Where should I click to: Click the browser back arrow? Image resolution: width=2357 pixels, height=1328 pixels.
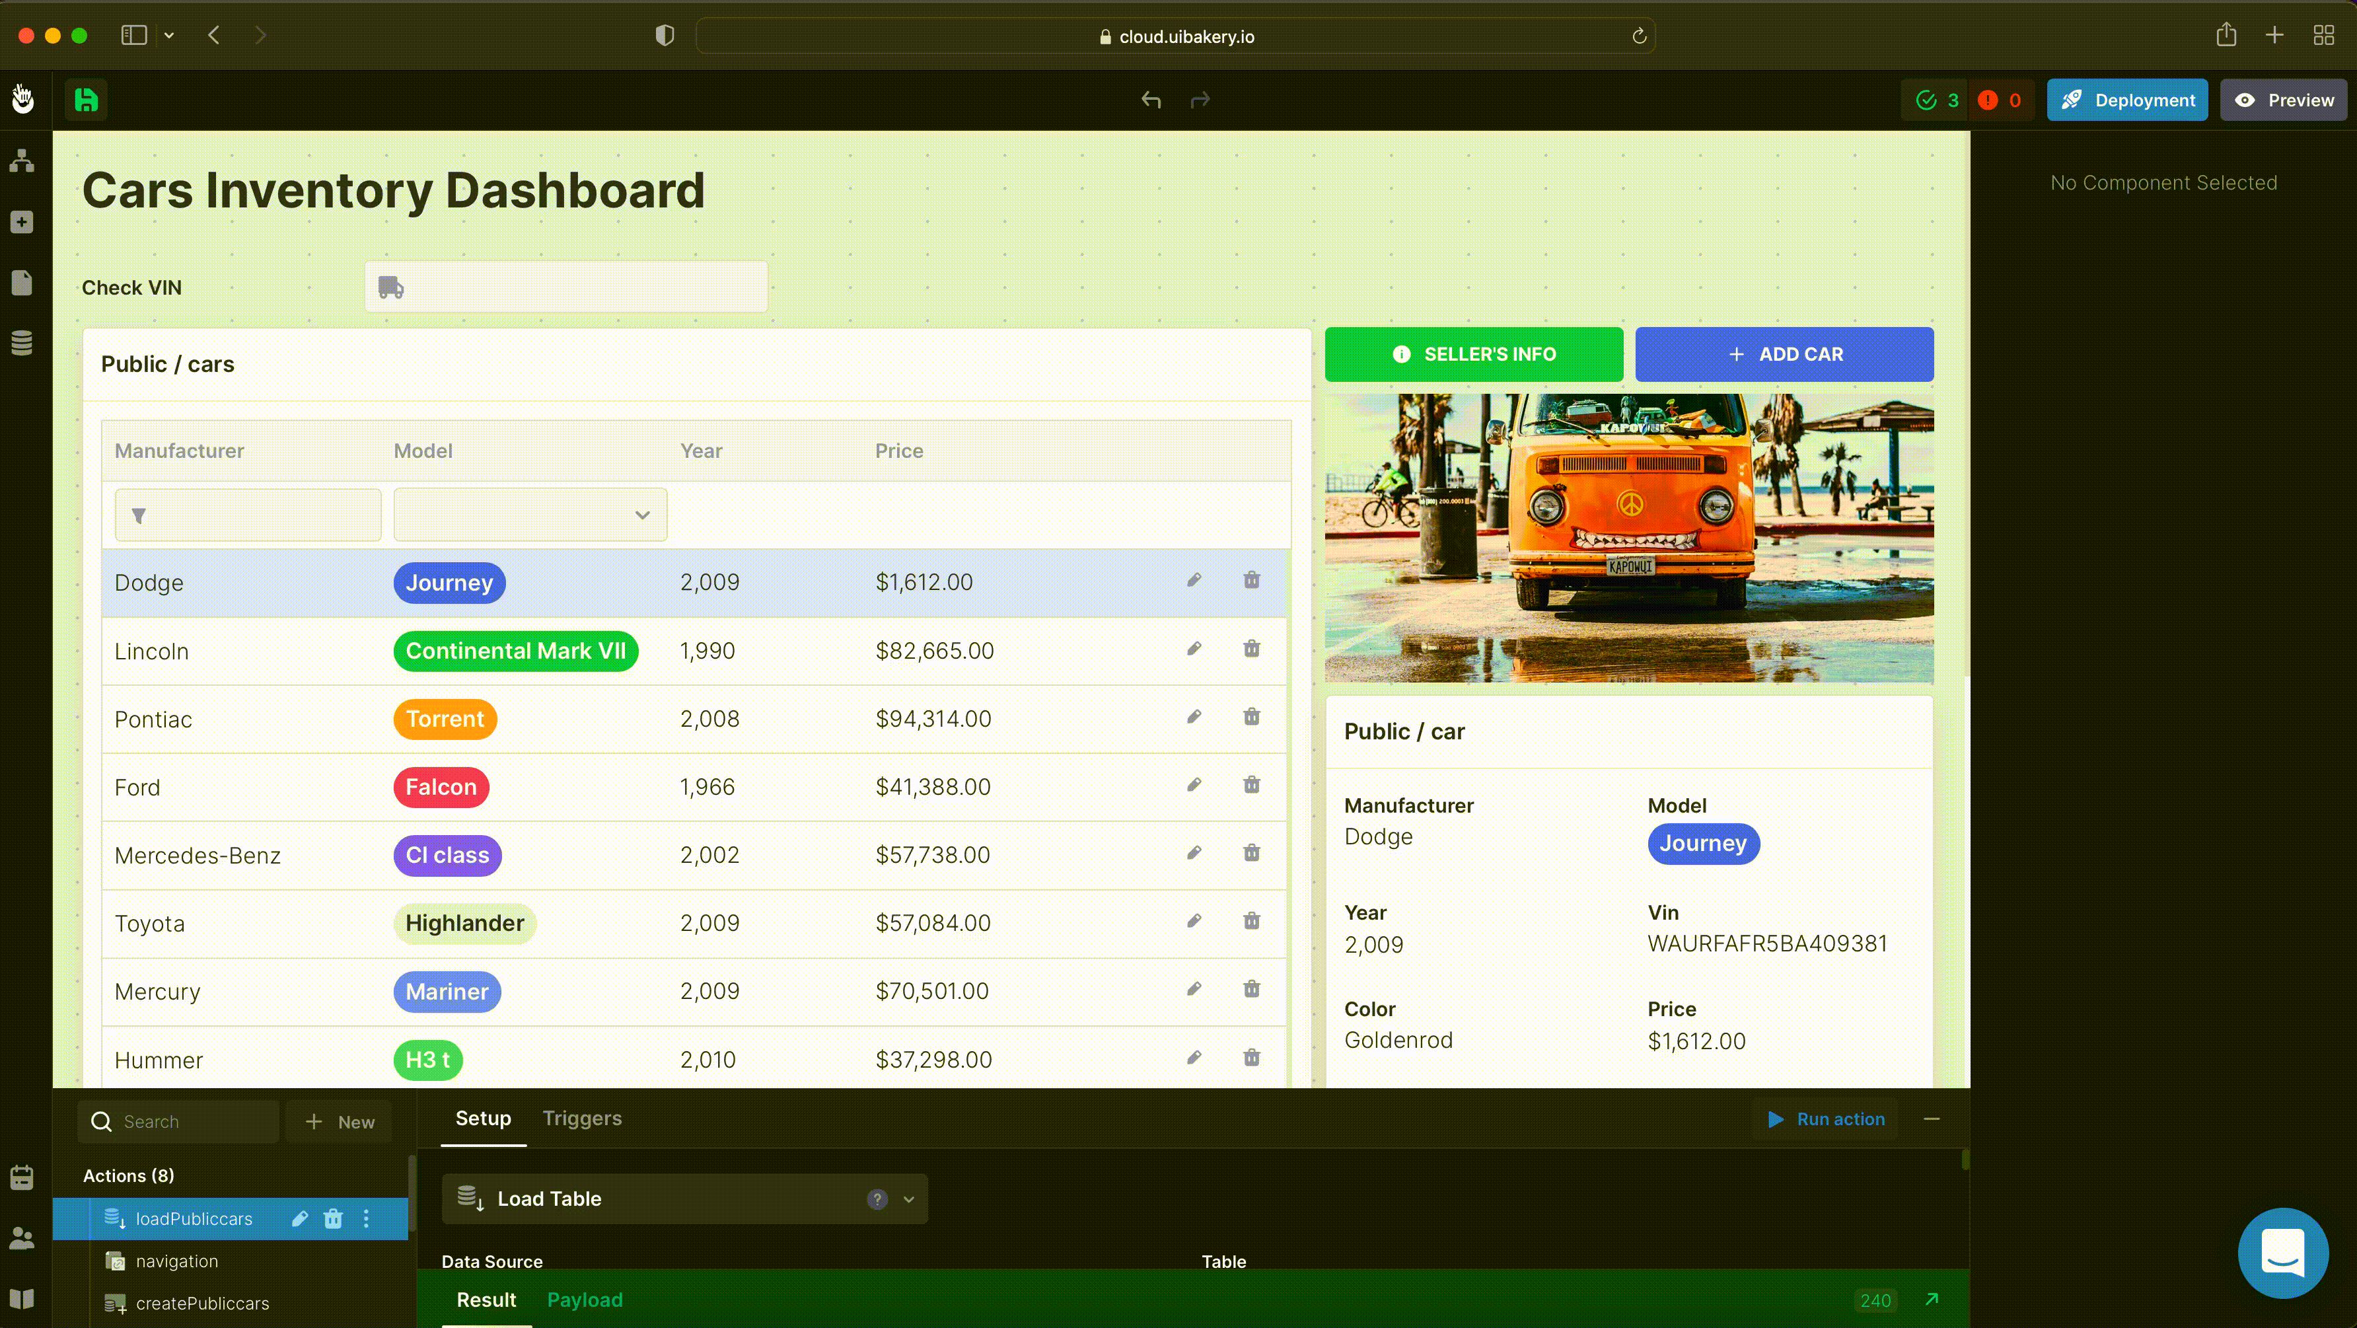214,35
